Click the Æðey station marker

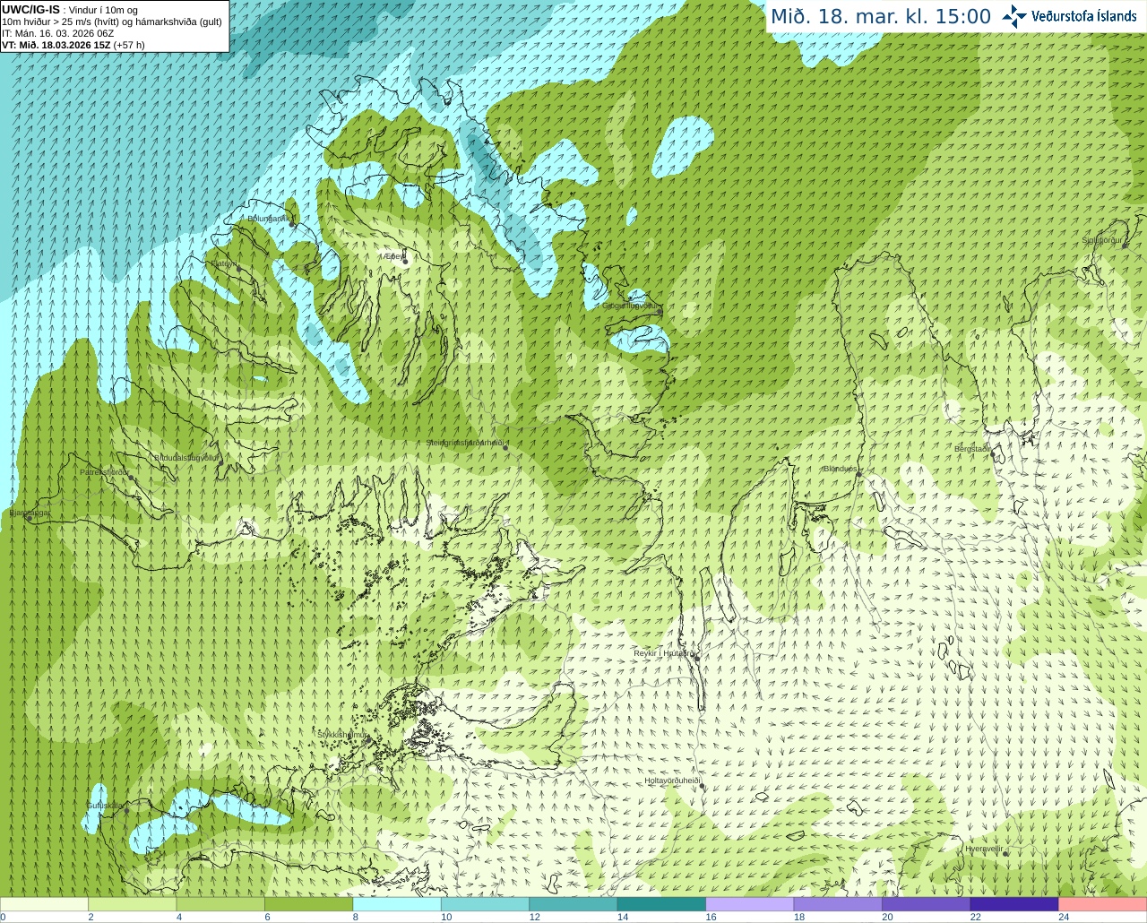tap(405, 262)
